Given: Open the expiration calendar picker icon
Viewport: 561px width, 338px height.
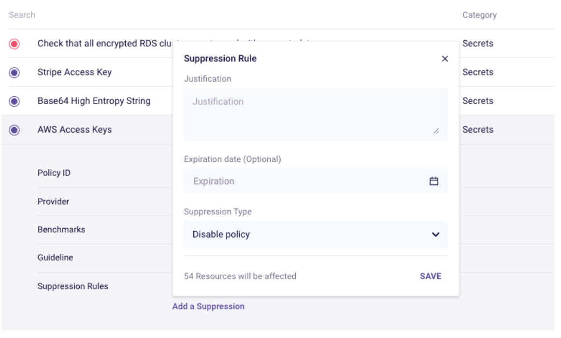Looking at the screenshot, I should click(x=434, y=181).
